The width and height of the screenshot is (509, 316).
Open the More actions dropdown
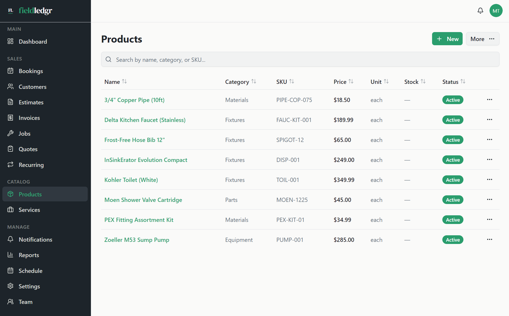482,39
